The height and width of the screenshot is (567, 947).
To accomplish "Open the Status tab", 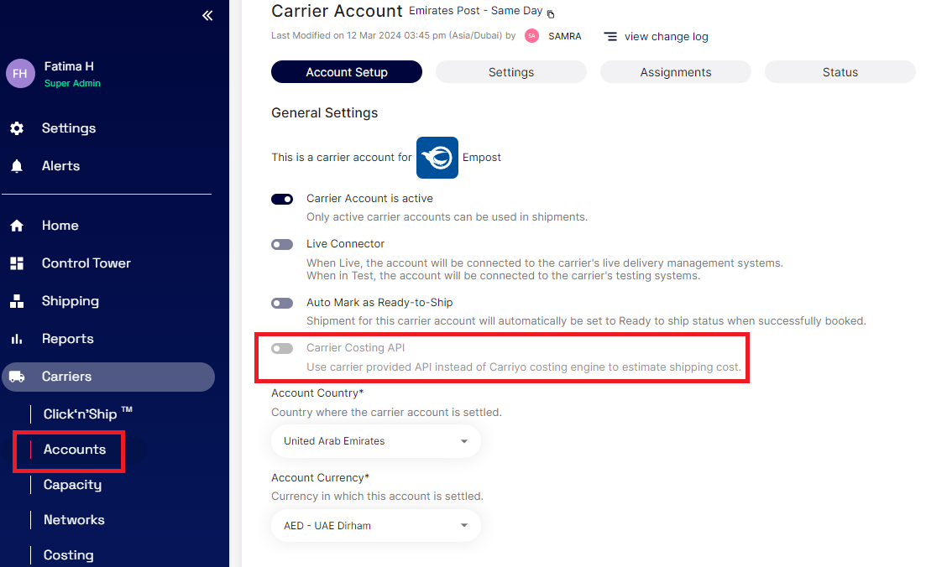I will click(x=840, y=72).
